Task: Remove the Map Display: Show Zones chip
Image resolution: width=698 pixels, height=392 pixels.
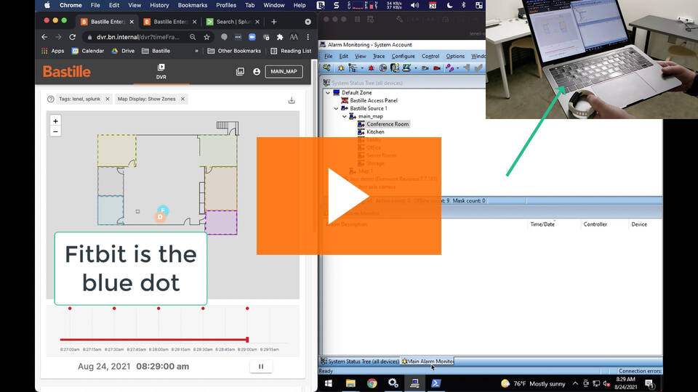Action: pos(182,99)
